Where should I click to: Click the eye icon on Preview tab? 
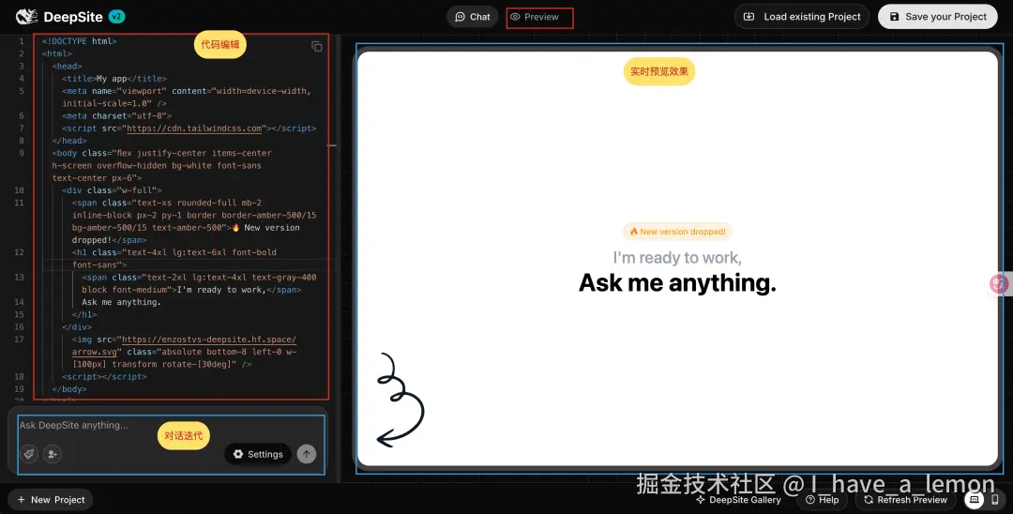[x=515, y=17]
